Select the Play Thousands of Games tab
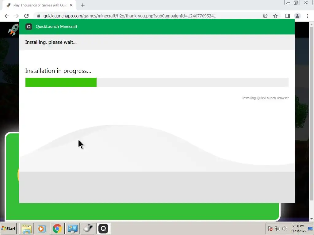 click(40, 6)
